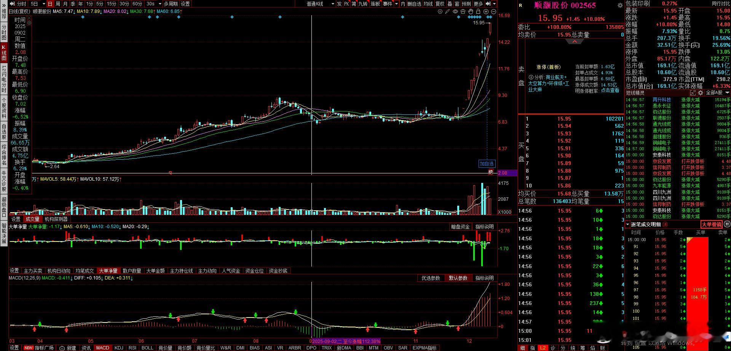Click 删自选 to remove from watchlist
The height and width of the screenshot is (351, 731).
coord(414,4)
